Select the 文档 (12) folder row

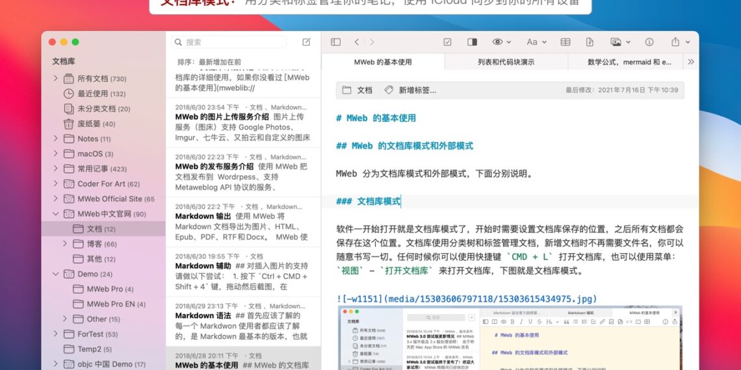[103, 229]
